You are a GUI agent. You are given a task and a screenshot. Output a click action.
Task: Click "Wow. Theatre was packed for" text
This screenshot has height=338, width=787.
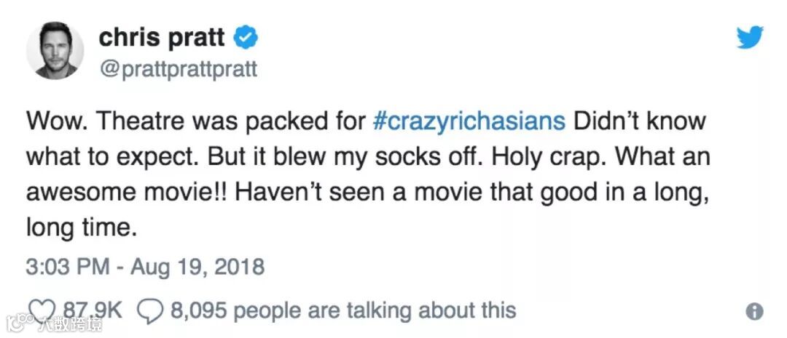195,120
